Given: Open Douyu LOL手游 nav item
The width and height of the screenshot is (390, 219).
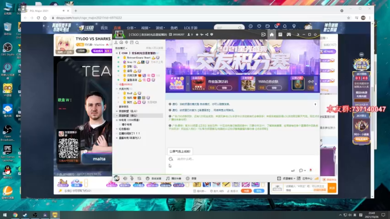Looking at the screenshot, I should pos(191,28).
